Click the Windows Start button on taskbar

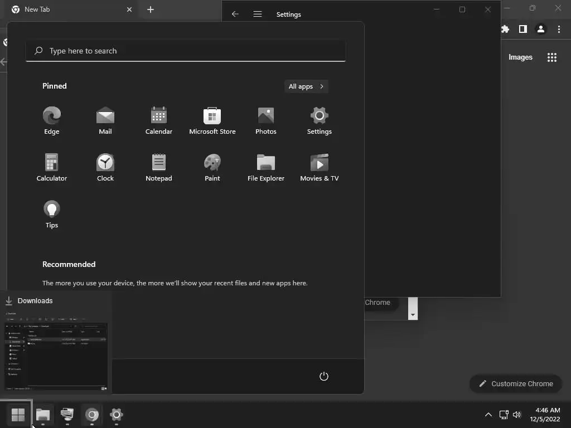point(18,414)
